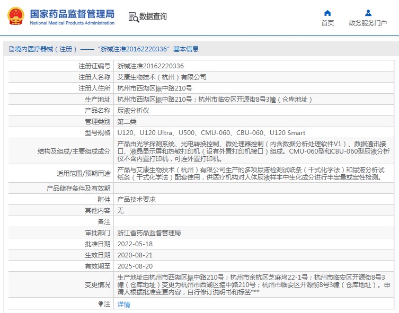Click the 生产地址 value with 仓库地址
Viewport: 399px width, 313px height.
tap(215, 100)
